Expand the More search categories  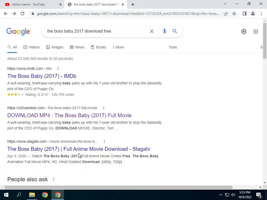pos(118,47)
